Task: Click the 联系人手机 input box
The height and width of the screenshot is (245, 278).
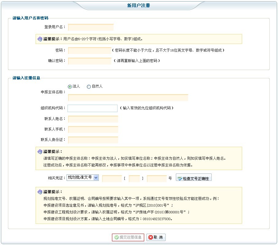Action: [x=93, y=130]
